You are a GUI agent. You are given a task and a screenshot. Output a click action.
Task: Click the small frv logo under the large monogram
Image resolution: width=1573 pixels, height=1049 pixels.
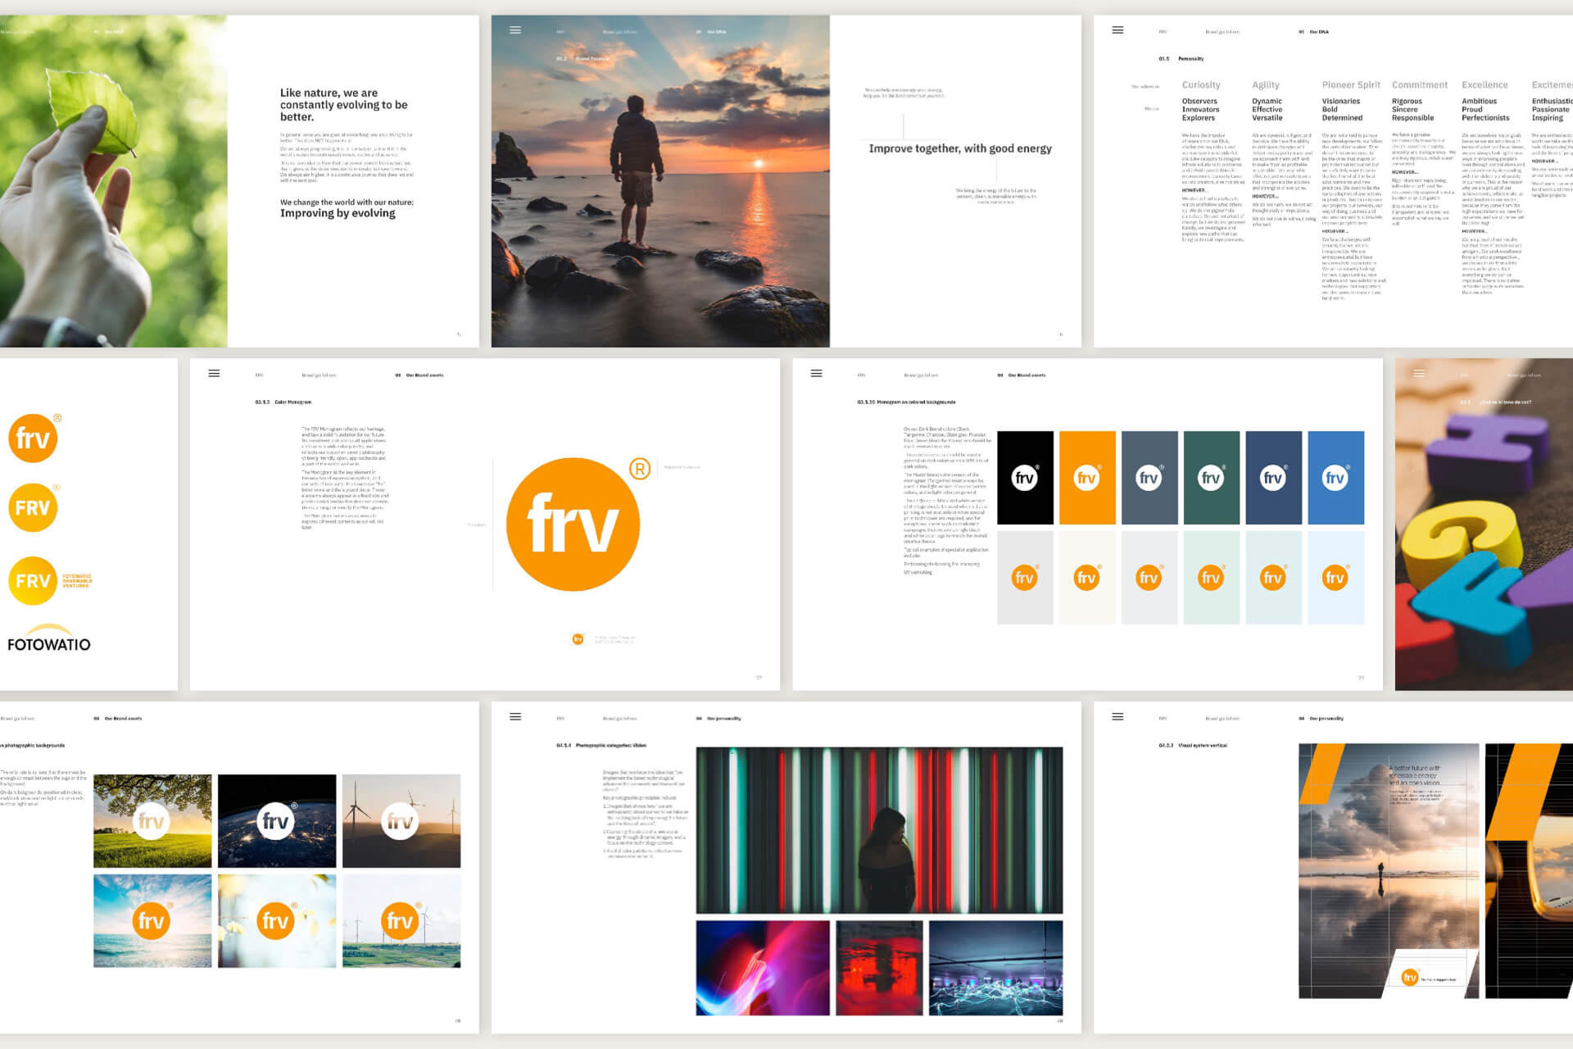578,639
